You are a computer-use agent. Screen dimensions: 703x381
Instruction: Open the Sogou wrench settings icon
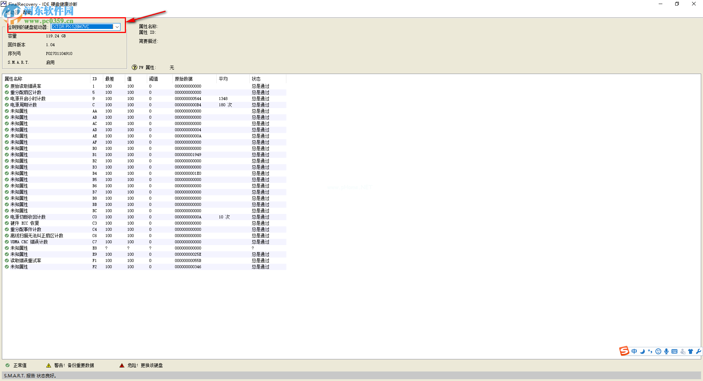click(698, 351)
